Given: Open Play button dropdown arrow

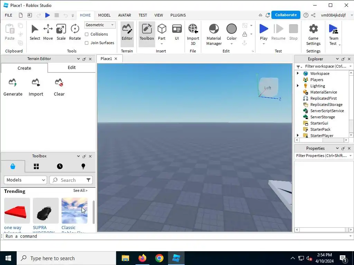Looking at the screenshot, I should pos(263,44).
